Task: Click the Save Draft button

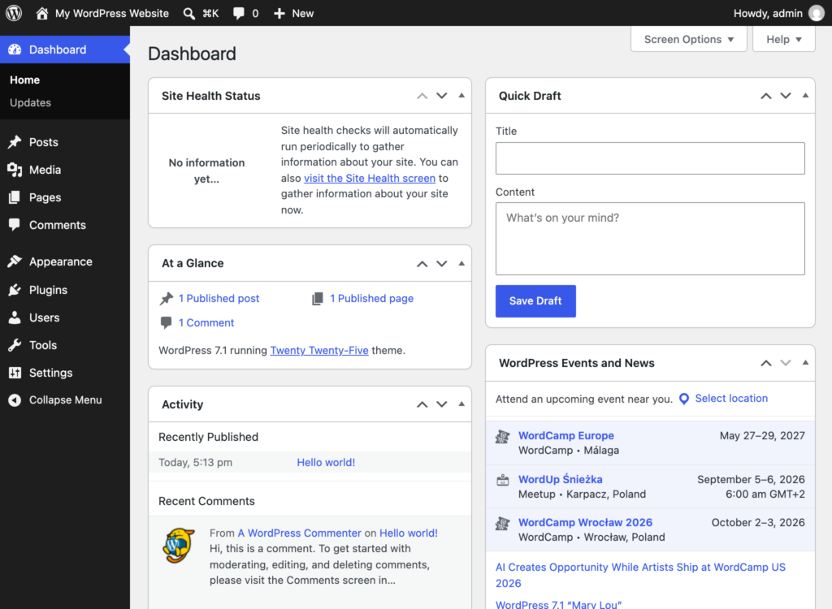Action: [x=535, y=300]
